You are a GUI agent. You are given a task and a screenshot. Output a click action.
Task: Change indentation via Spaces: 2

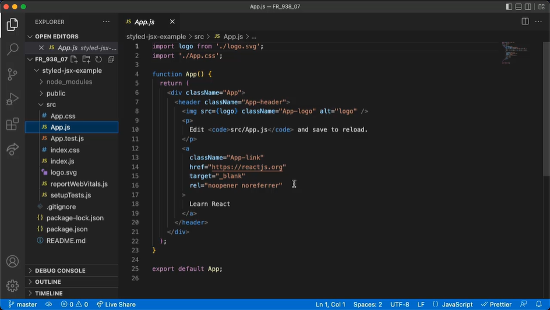368,304
